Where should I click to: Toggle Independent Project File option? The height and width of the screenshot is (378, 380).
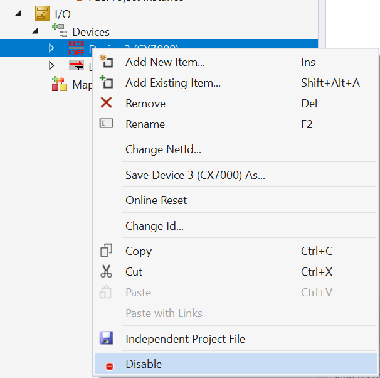coord(186,339)
